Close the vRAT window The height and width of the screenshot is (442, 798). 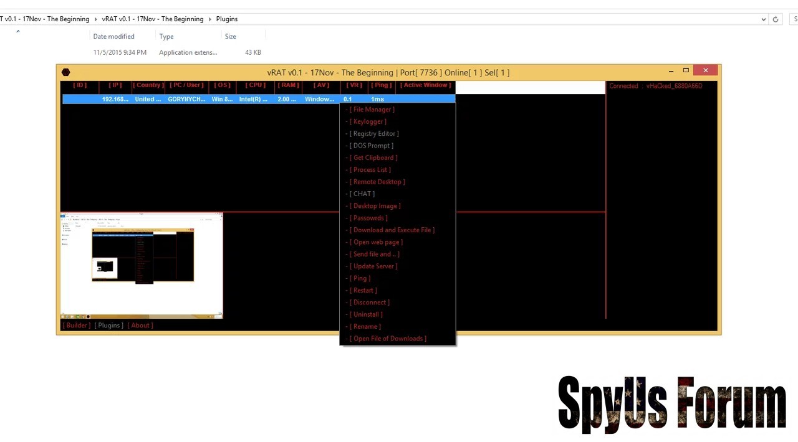click(x=705, y=71)
